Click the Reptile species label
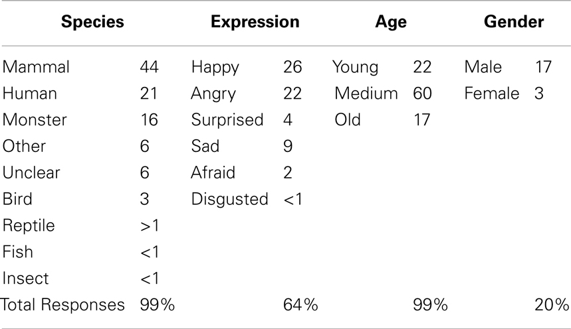Screen dimensions: 571x329 click(29, 226)
